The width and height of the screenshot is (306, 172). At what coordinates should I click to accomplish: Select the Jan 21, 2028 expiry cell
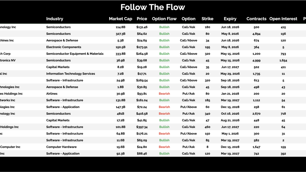tap(230, 94)
